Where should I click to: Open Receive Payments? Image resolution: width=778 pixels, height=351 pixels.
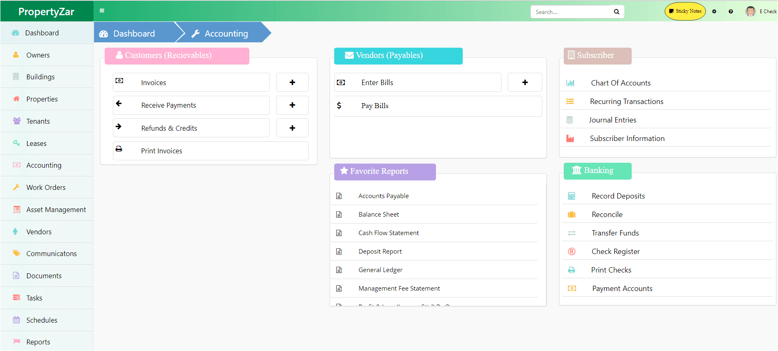coord(191,105)
